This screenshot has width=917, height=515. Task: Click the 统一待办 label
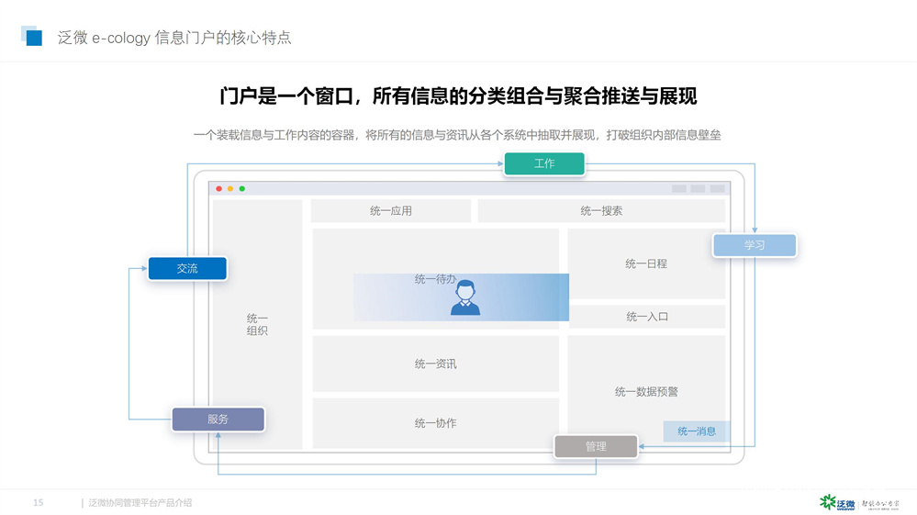tap(435, 279)
